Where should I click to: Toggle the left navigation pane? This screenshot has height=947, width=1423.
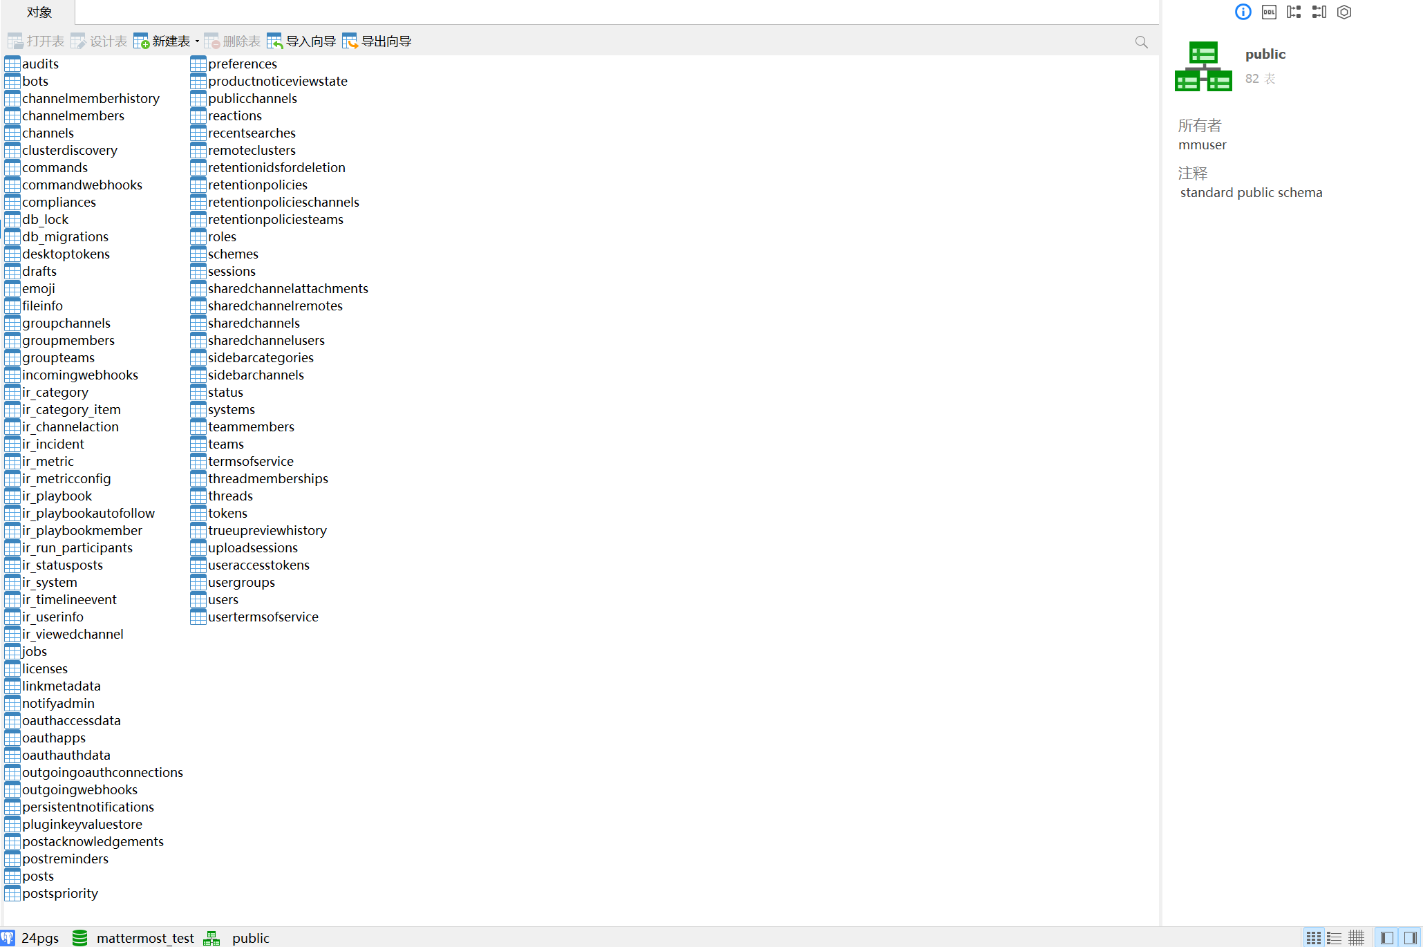pyautogui.click(x=1386, y=938)
